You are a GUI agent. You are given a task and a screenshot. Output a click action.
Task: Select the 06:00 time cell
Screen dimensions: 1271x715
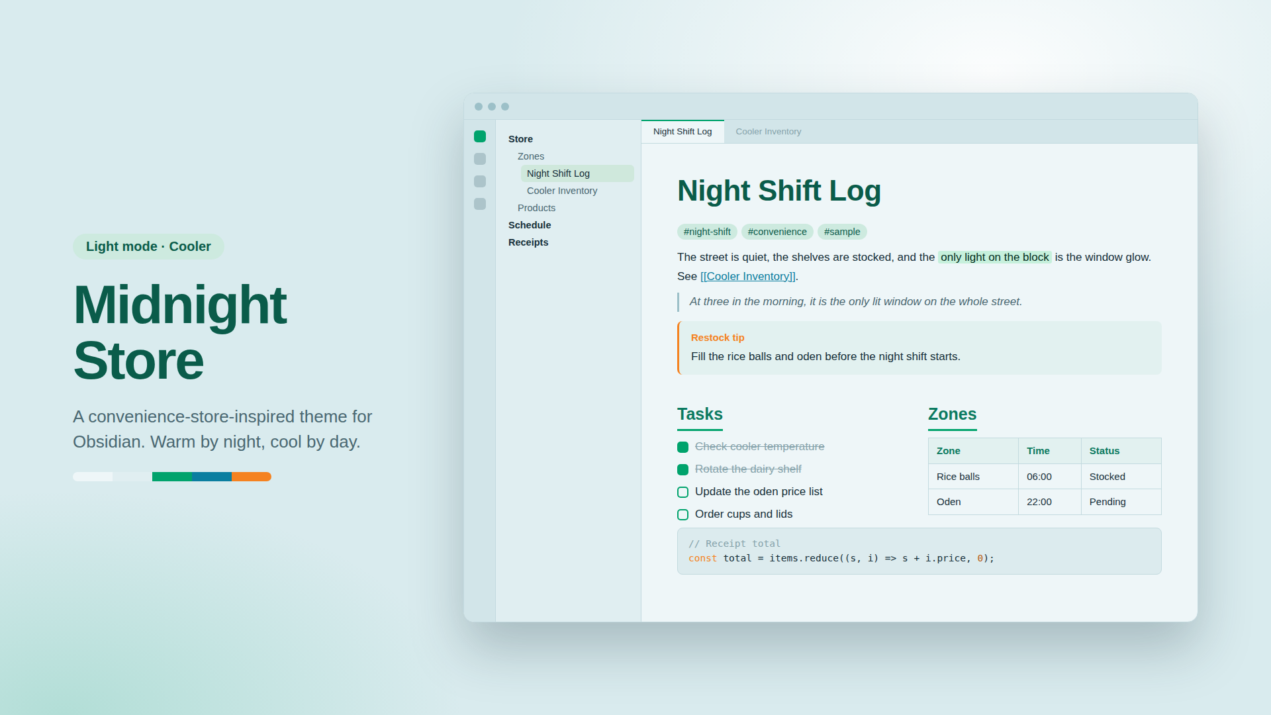click(x=1050, y=477)
